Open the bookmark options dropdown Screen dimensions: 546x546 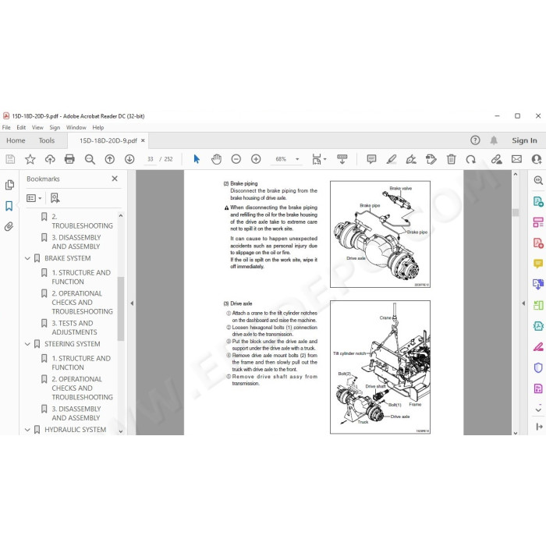click(x=34, y=198)
